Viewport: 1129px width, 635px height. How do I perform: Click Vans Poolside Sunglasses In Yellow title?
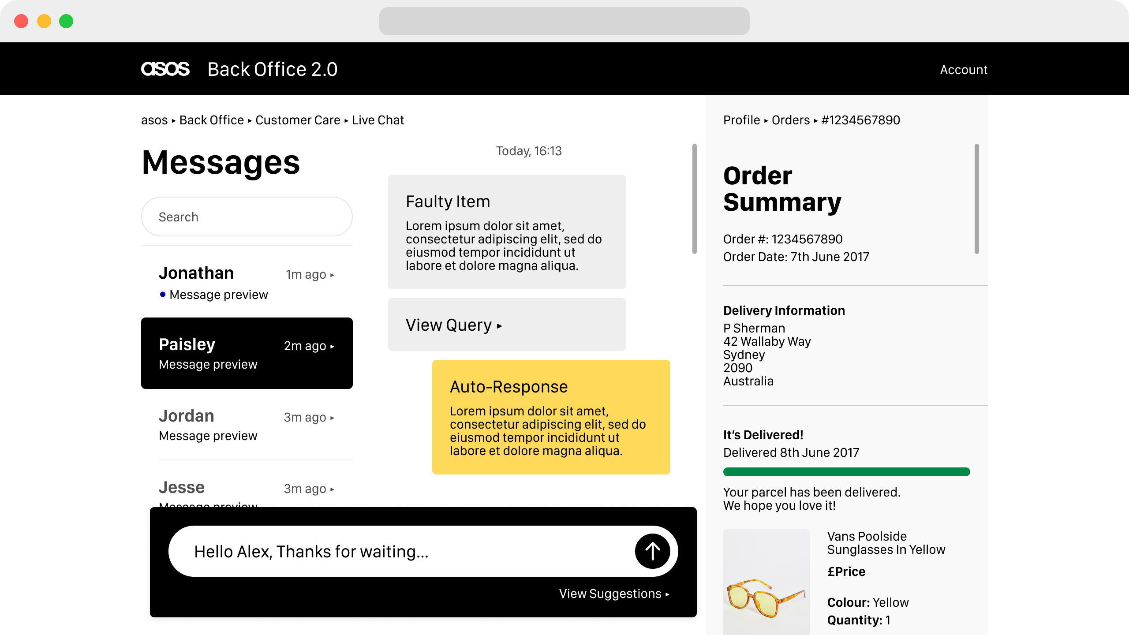tap(886, 543)
